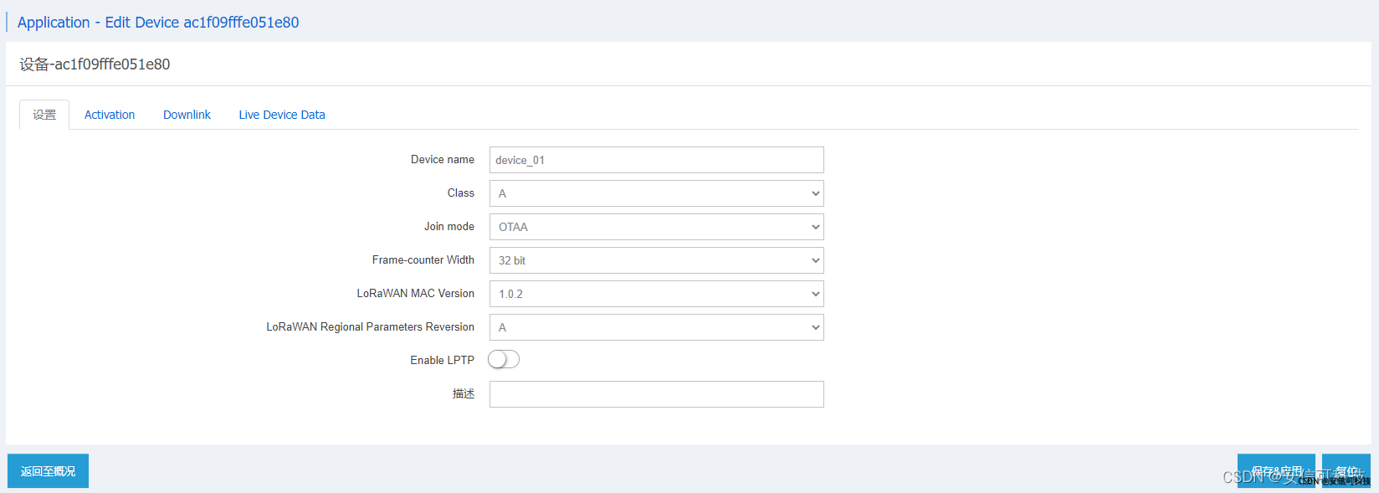Screen dimensions: 1379x493
Task: Expand the Join mode OTAA dropdown
Action: (656, 227)
